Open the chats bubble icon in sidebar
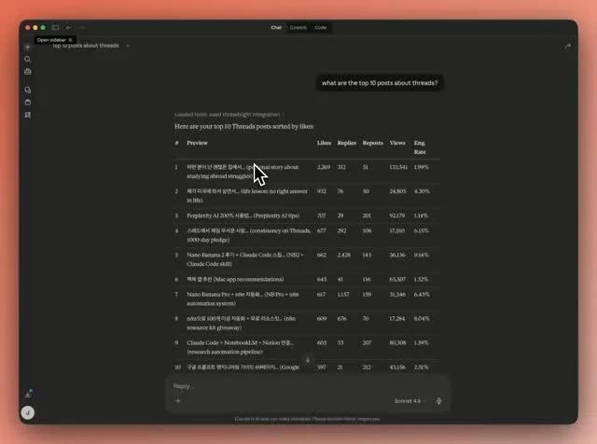 (x=27, y=90)
